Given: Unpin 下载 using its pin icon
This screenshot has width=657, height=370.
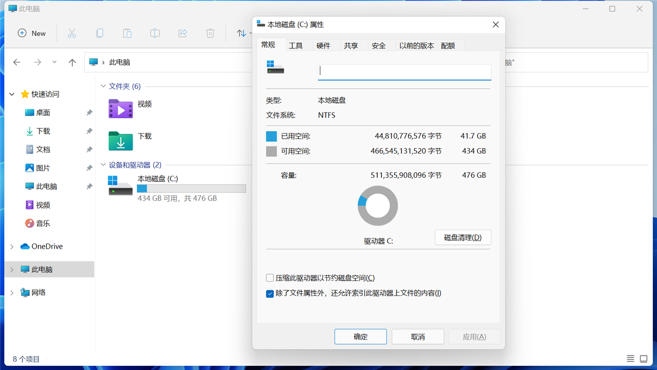Looking at the screenshot, I should [89, 131].
